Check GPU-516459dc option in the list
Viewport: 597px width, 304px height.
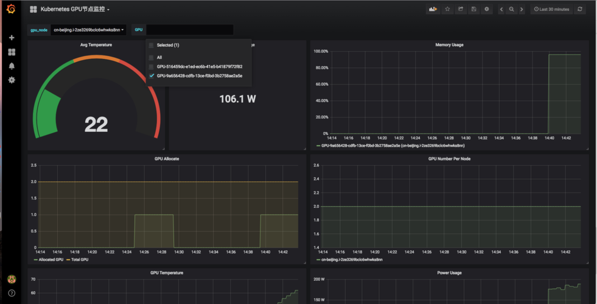(152, 67)
